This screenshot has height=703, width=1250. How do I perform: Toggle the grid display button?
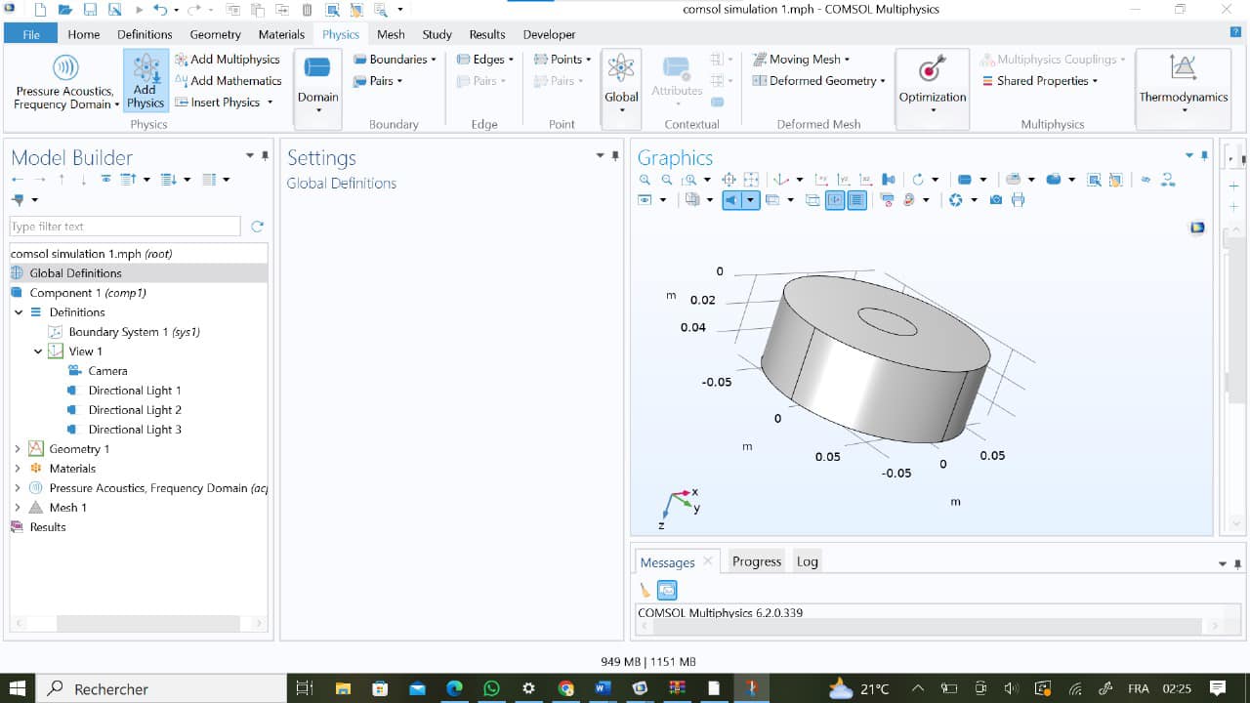[856, 200]
